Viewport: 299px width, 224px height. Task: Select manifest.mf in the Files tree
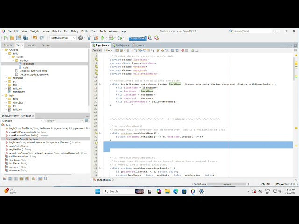[19, 92]
